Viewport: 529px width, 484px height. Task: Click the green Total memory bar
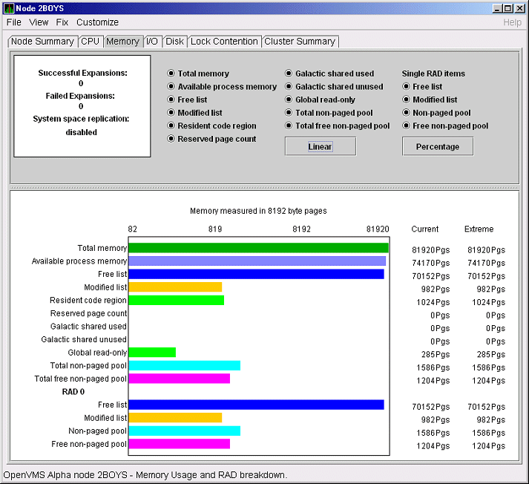pyautogui.click(x=258, y=248)
